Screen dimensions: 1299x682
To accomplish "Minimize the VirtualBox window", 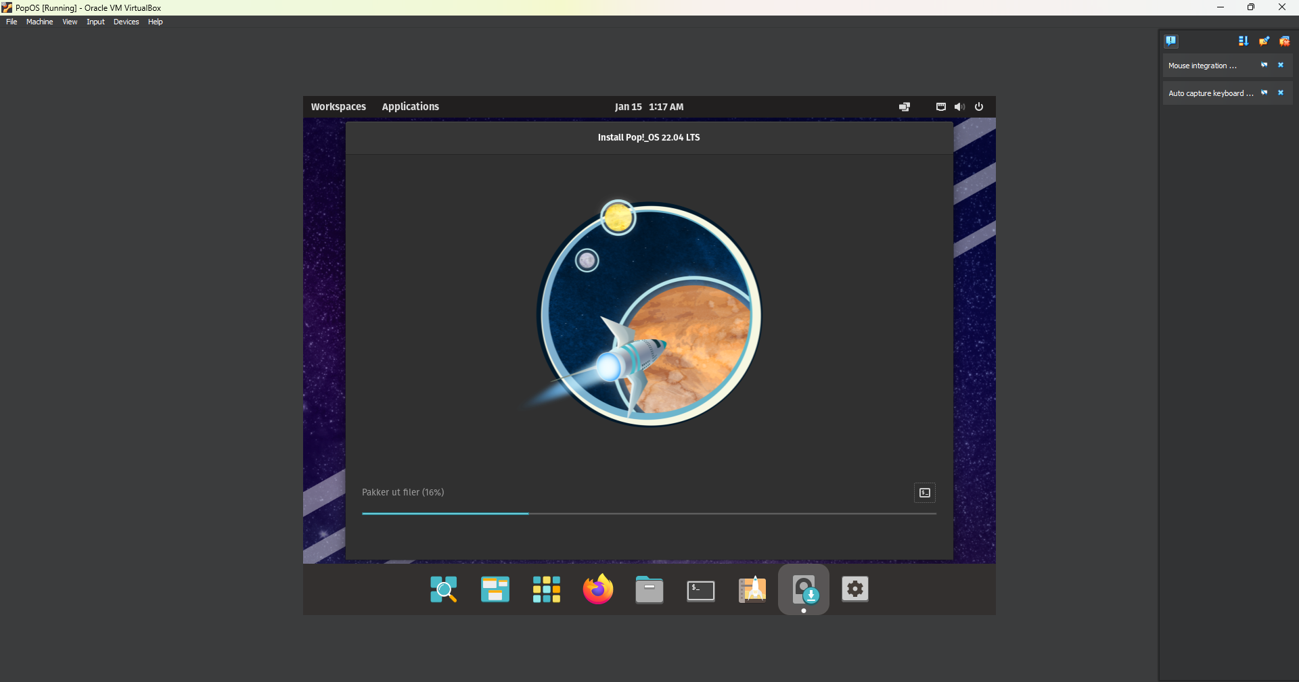I will pos(1221,7).
